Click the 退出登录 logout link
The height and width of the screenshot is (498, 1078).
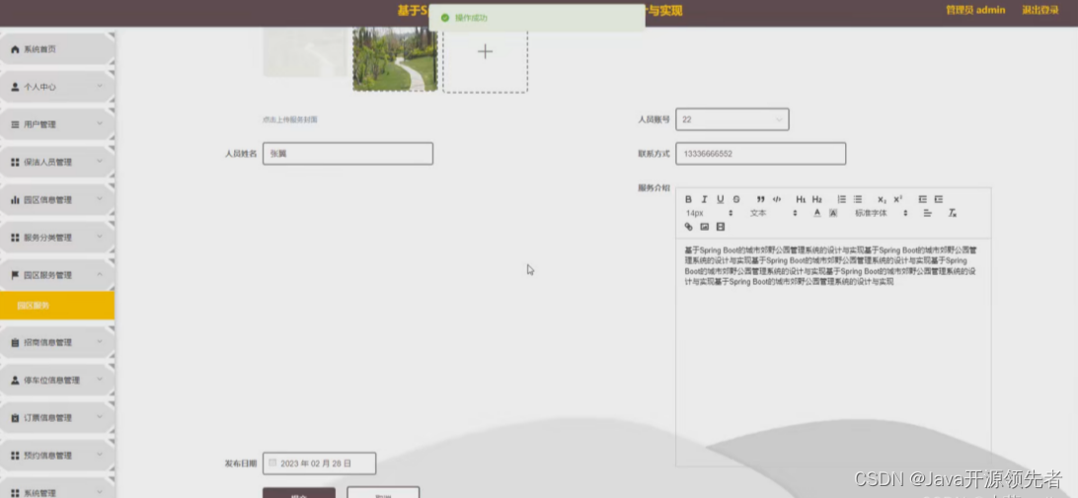[1040, 10]
